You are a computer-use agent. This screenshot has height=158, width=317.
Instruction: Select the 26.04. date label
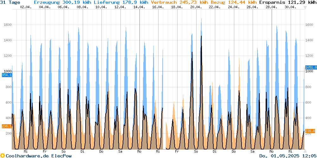click(253, 7)
